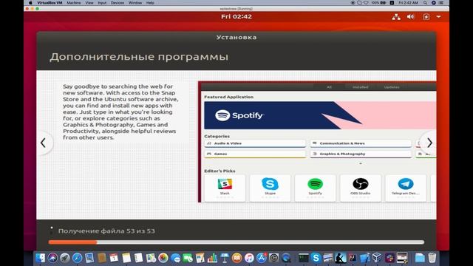
Task: Go to the previous installer slide
Action: tap(44, 143)
